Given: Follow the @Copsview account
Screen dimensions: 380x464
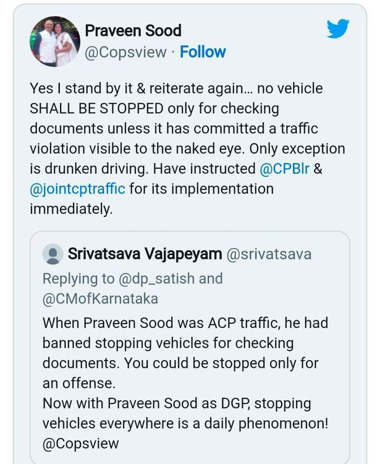Looking at the screenshot, I should click(203, 52).
